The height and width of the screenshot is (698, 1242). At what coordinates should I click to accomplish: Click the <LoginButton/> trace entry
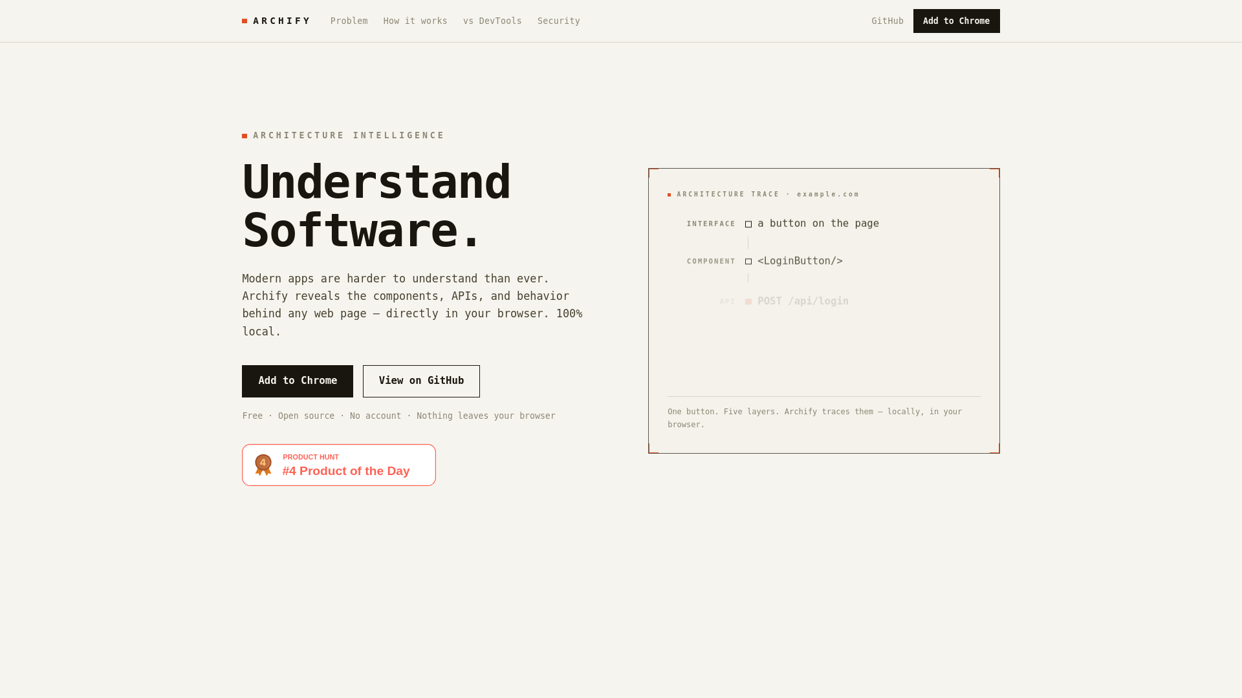coord(800,261)
